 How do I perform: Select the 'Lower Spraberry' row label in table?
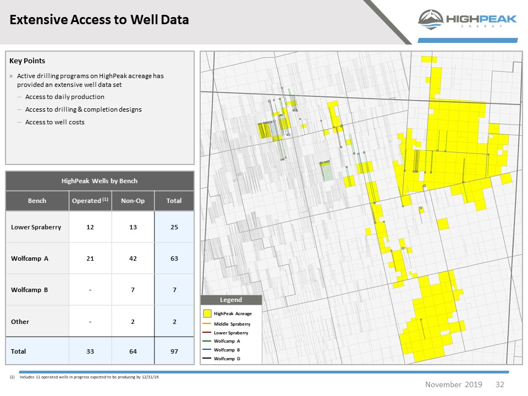[x=36, y=227]
